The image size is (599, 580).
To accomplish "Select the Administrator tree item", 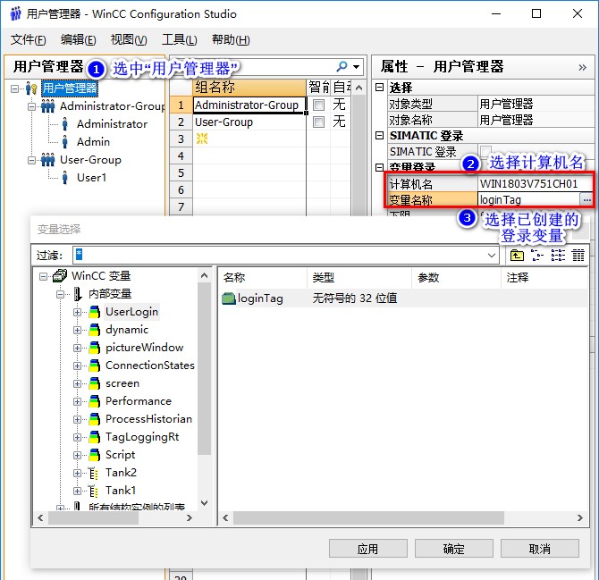I will (x=112, y=124).
